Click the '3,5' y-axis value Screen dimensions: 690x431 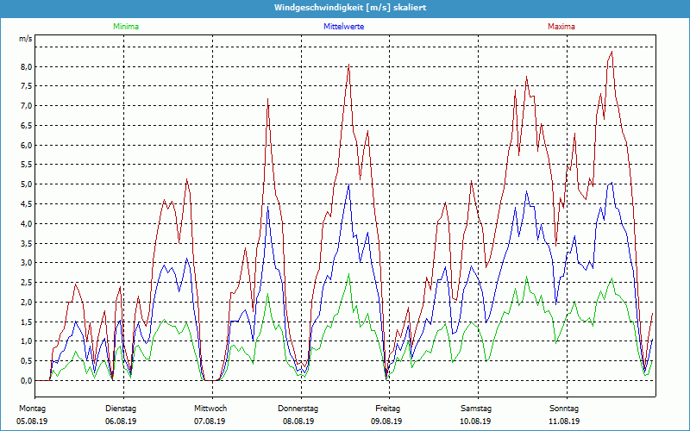click(27, 243)
